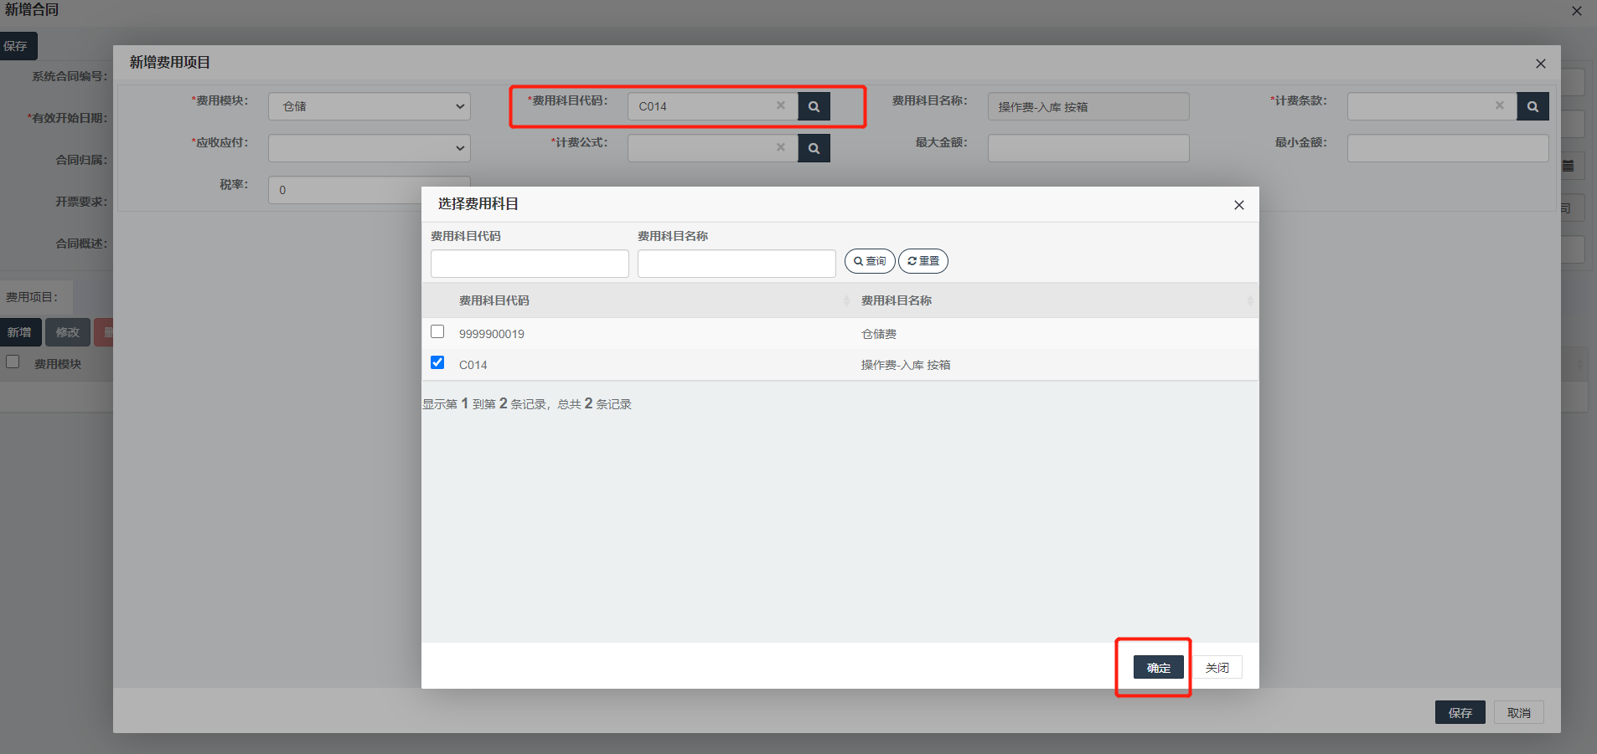Click the 最大金额 input field
1597x754 pixels.
click(x=1088, y=148)
